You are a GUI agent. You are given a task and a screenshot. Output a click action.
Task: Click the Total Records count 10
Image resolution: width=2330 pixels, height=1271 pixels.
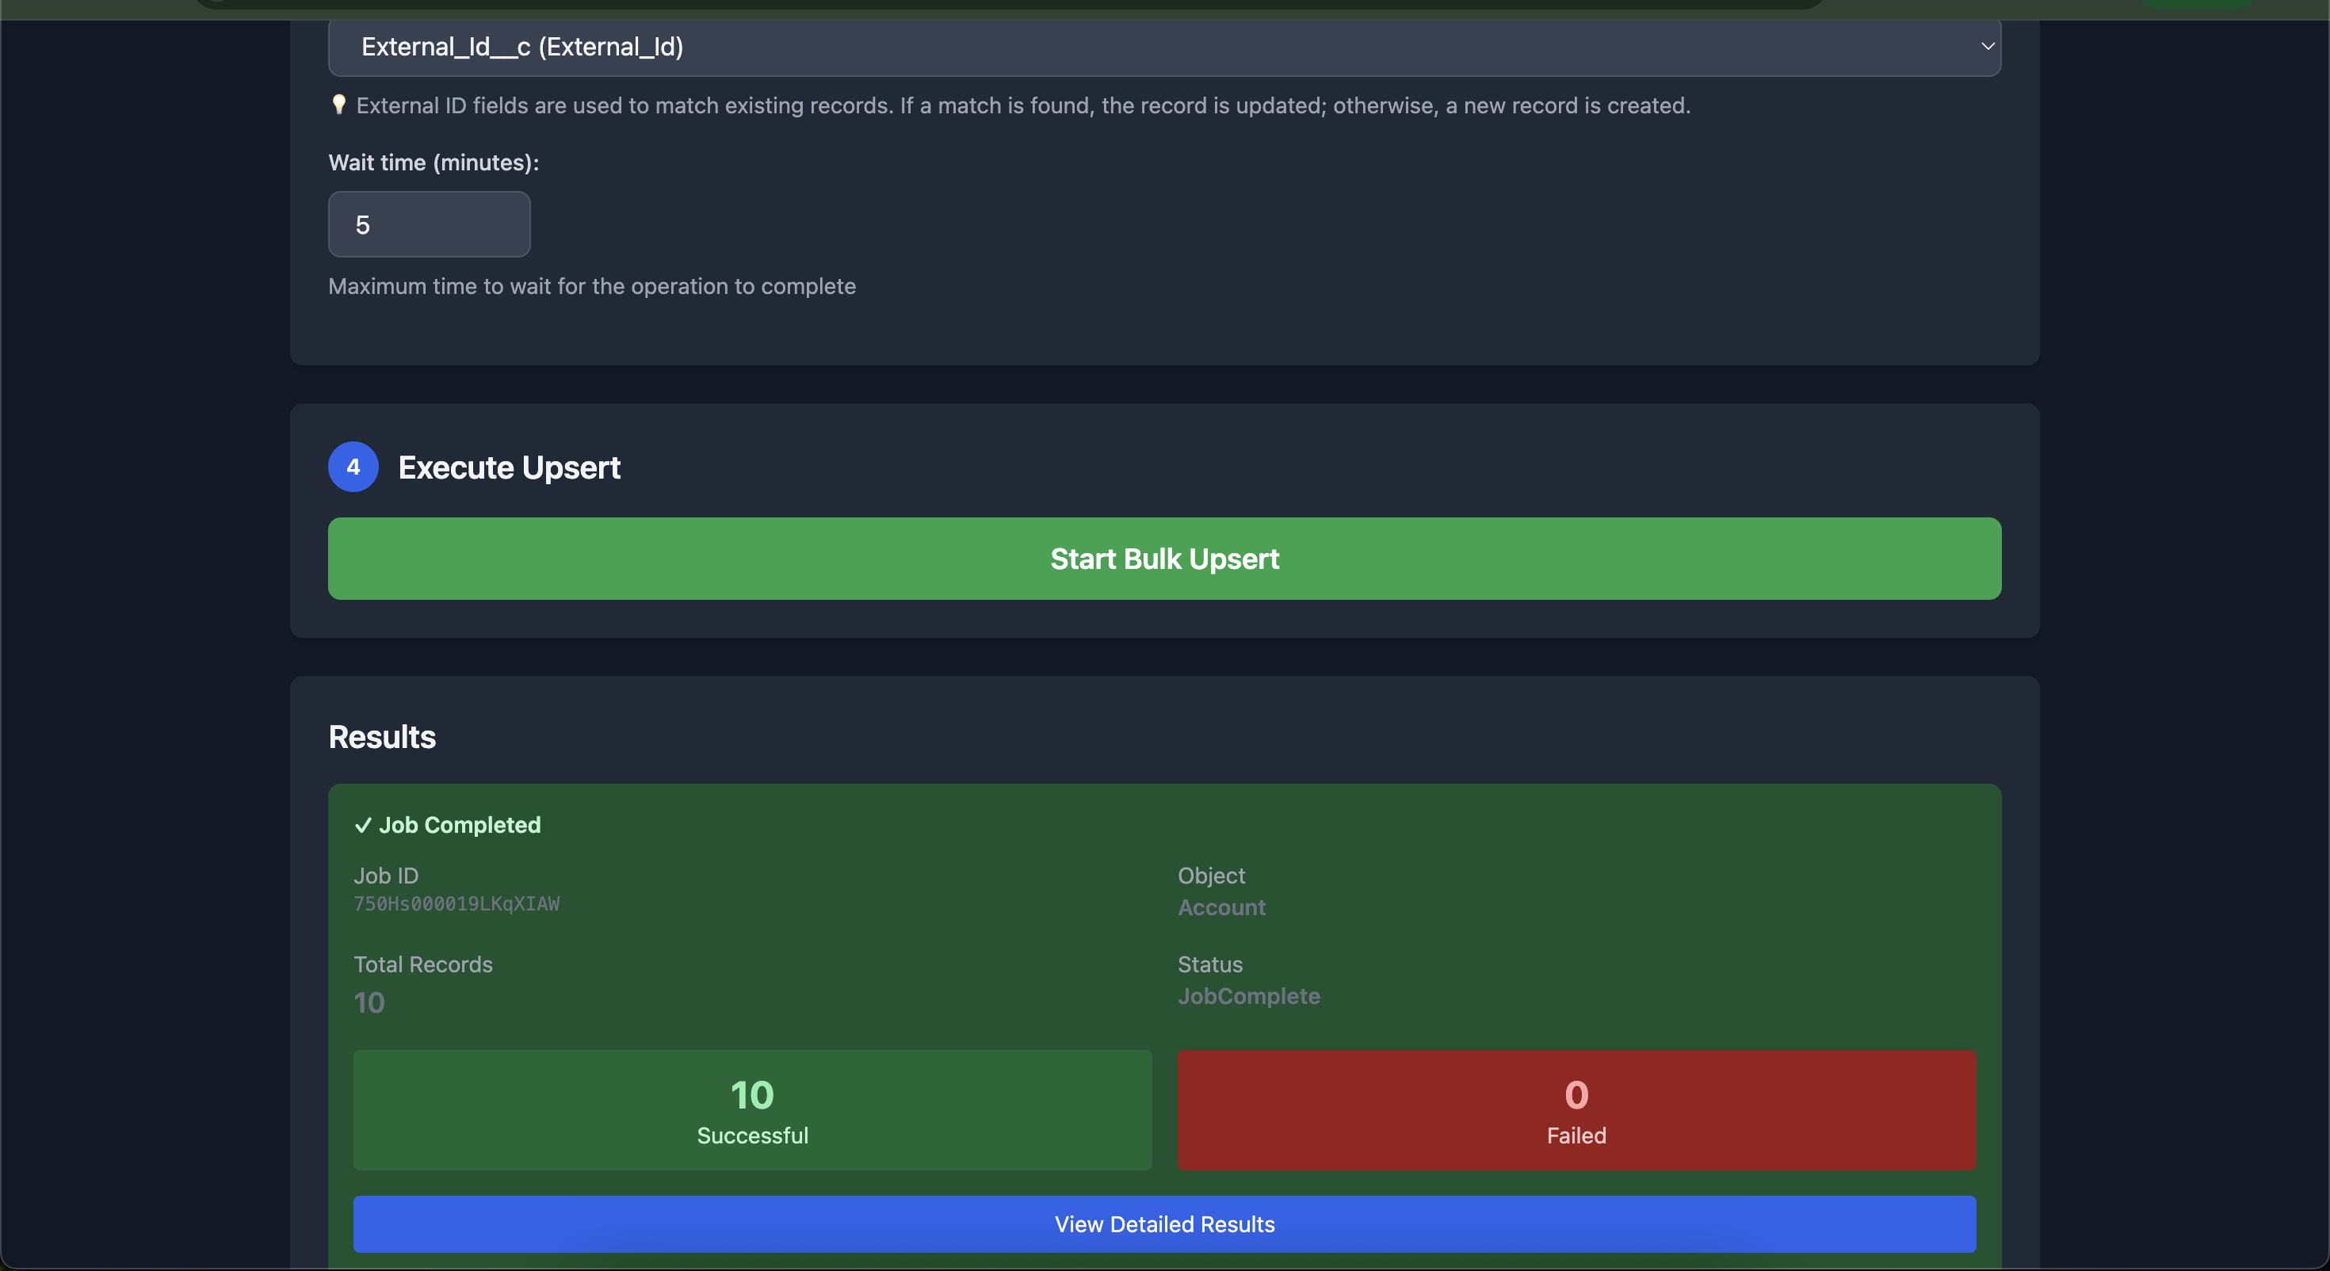[369, 1002]
